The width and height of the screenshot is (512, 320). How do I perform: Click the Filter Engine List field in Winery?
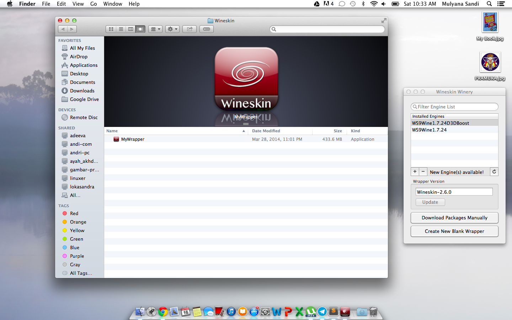(x=454, y=107)
